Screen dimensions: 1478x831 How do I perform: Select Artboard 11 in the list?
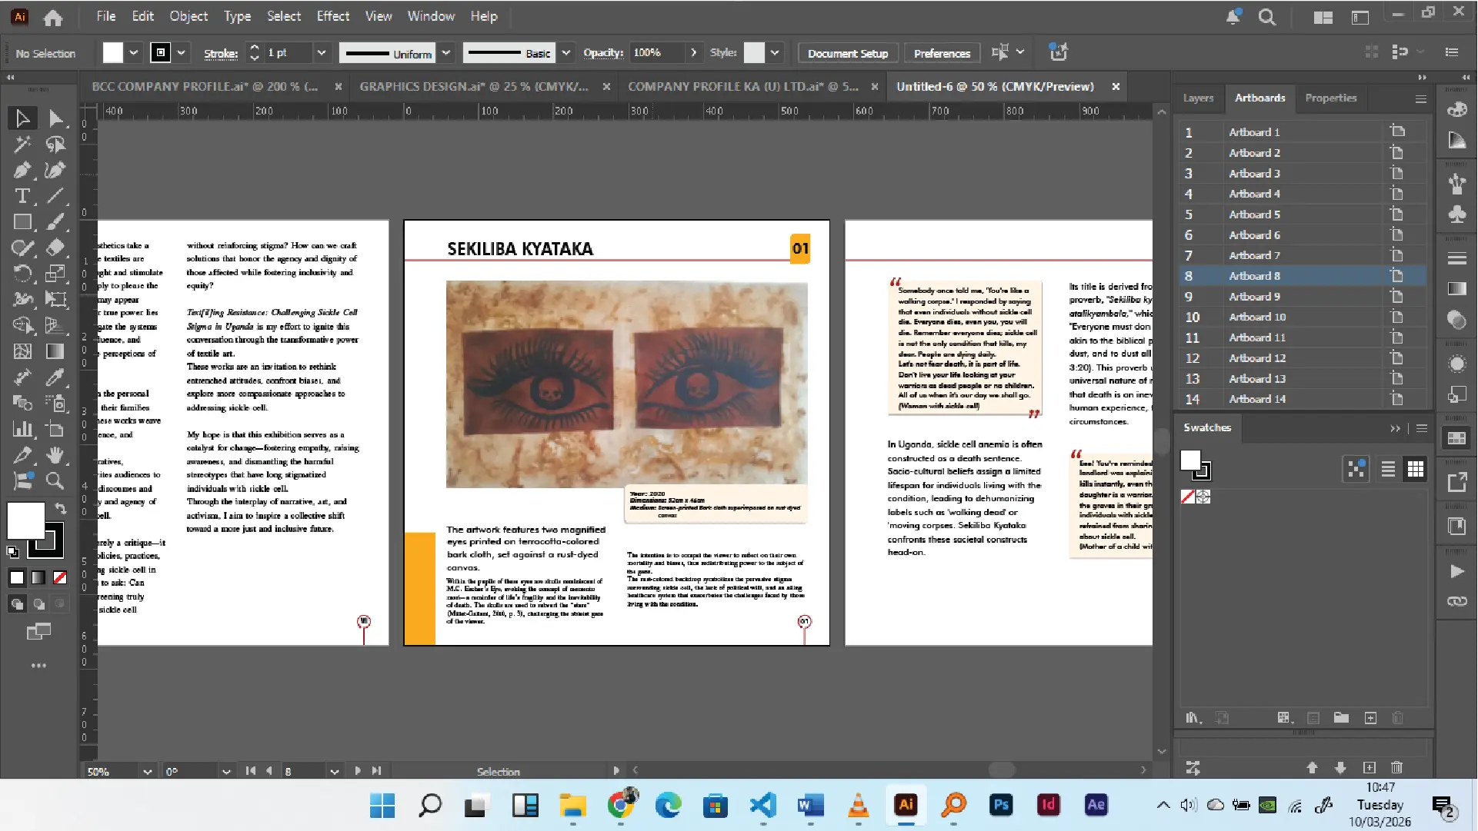point(1256,337)
